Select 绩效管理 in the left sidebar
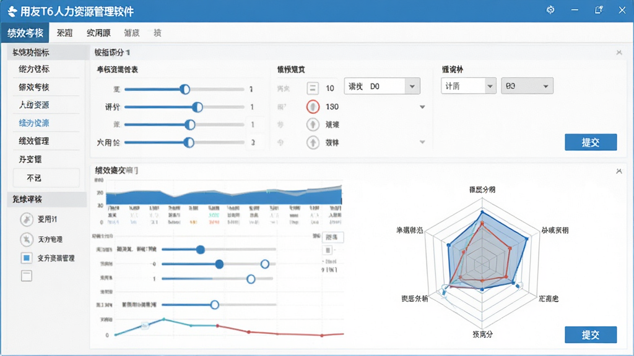 34,142
